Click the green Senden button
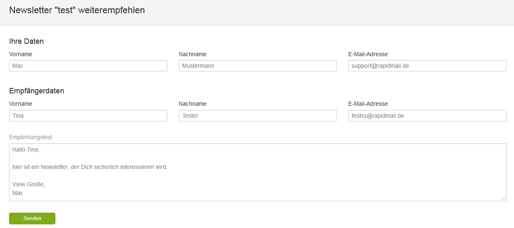Screen dimensions: 514x228 [32, 218]
